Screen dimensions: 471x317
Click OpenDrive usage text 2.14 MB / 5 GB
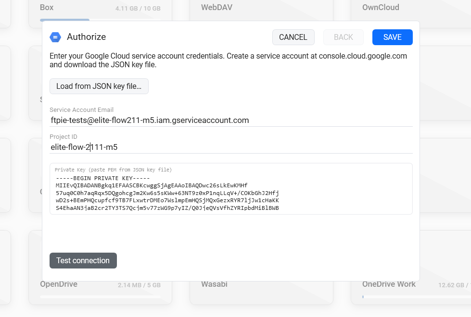(x=139, y=285)
